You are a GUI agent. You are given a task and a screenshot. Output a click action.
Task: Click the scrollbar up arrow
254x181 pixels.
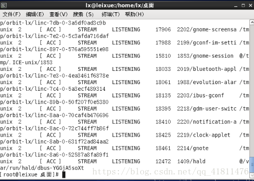coord(252,22)
